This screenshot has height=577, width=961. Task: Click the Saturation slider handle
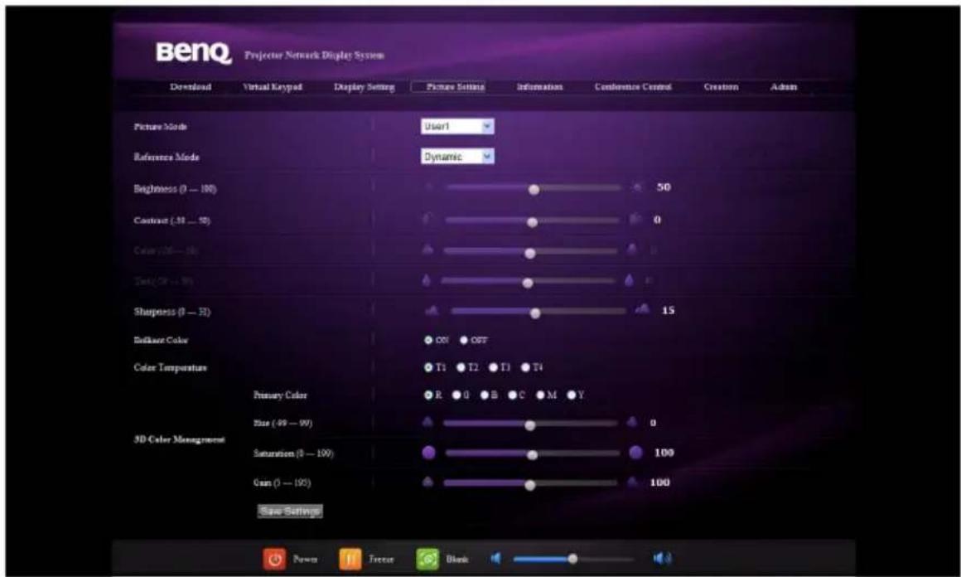pyautogui.click(x=532, y=455)
